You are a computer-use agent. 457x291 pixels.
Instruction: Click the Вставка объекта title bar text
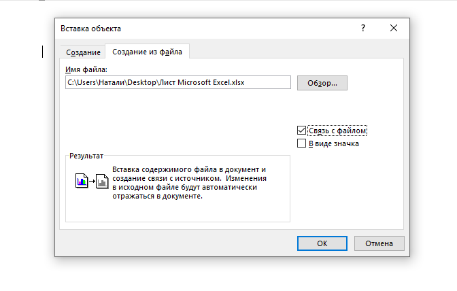[91, 29]
